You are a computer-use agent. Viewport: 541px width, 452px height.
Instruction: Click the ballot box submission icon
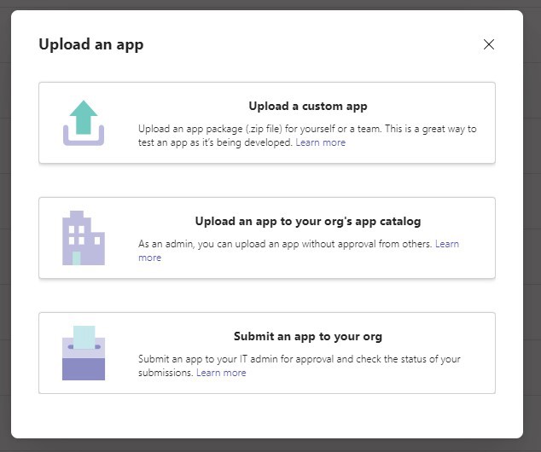(83, 353)
